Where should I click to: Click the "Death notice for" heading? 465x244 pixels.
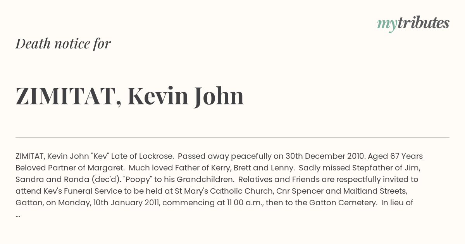coord(63,44)
